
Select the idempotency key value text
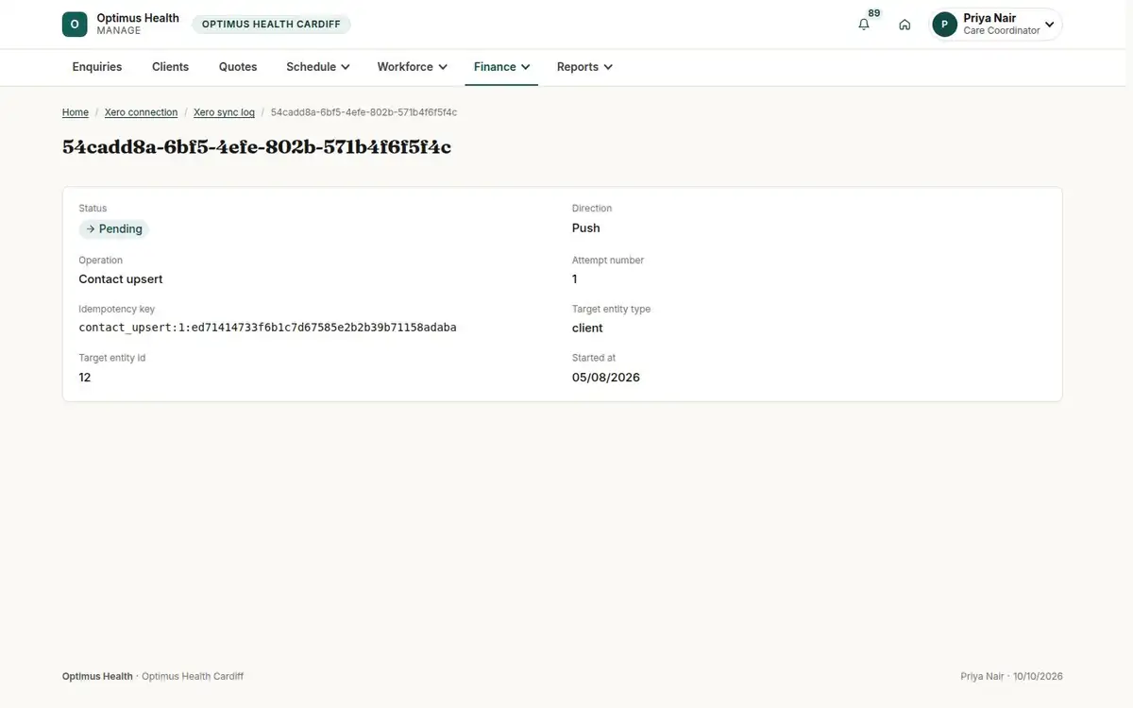(x=267, y=328)
